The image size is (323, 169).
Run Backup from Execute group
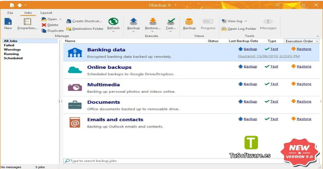coord(134,23)
